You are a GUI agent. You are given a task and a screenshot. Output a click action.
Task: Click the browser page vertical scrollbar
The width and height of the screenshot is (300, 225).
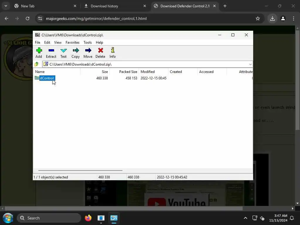point(297,80)
